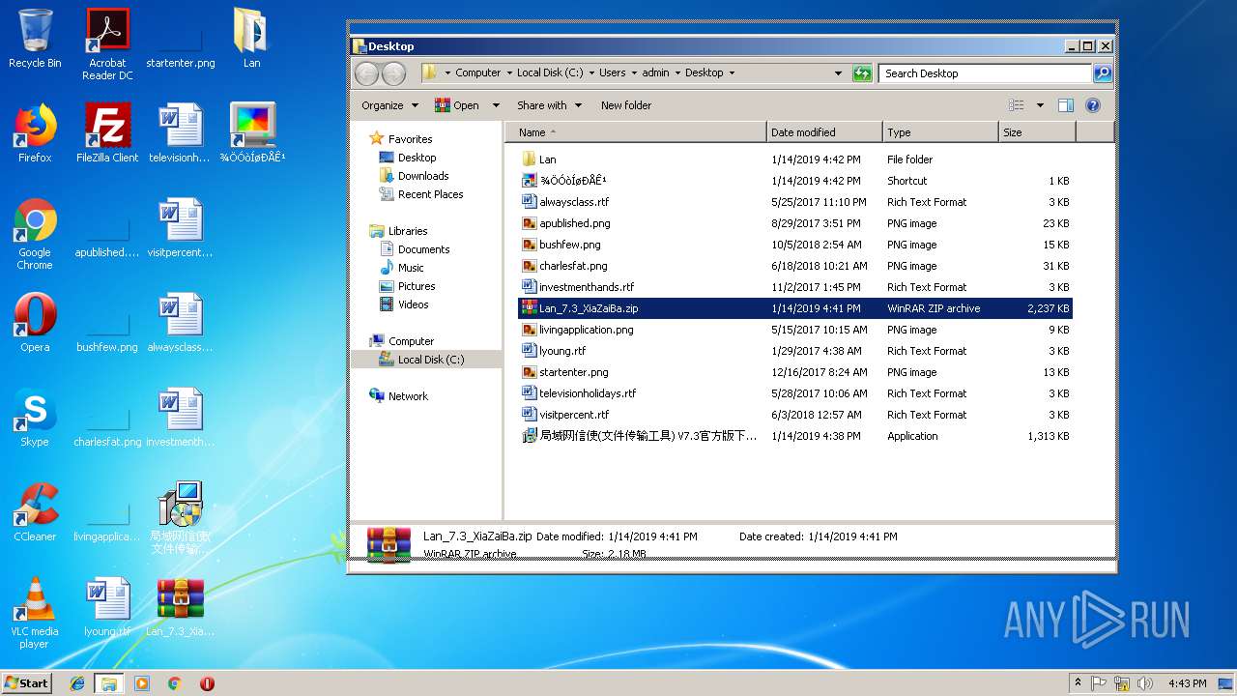
Task: Select alwaysclass.rtf in file list
Action: (x=574, y=202)
